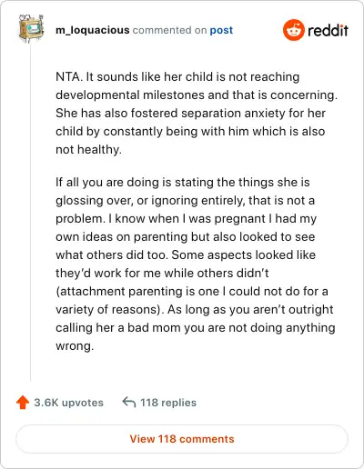This screenshot has width=364, height=469.
Task: Follow the blue "post" link
Action: coord(221,30)
